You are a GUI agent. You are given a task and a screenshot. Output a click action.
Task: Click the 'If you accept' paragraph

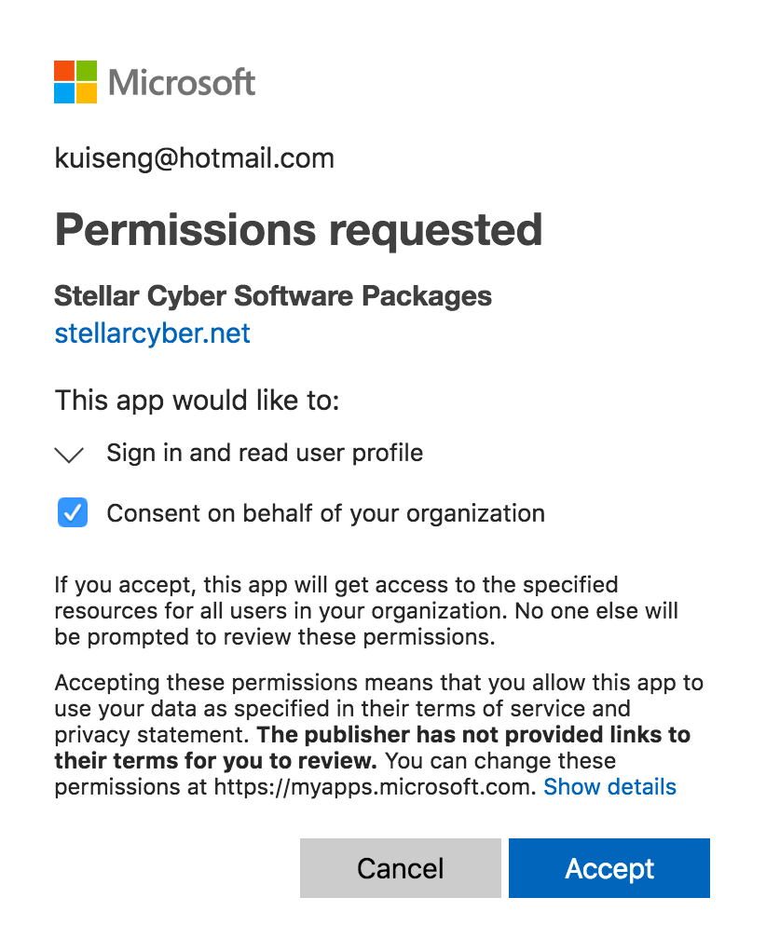335,586
